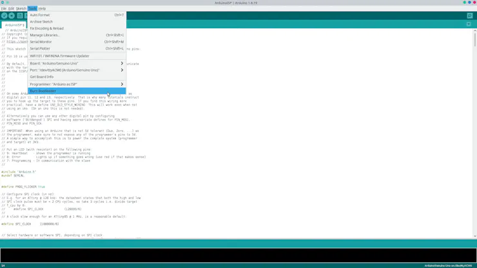Click the '// 7: Programming' comment line
Screen dimensions: 477x268
coord(46,160)
